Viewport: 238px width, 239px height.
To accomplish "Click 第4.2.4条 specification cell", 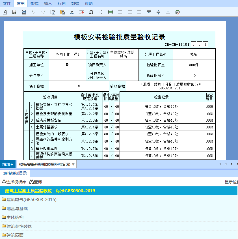I will pos(90,127).
